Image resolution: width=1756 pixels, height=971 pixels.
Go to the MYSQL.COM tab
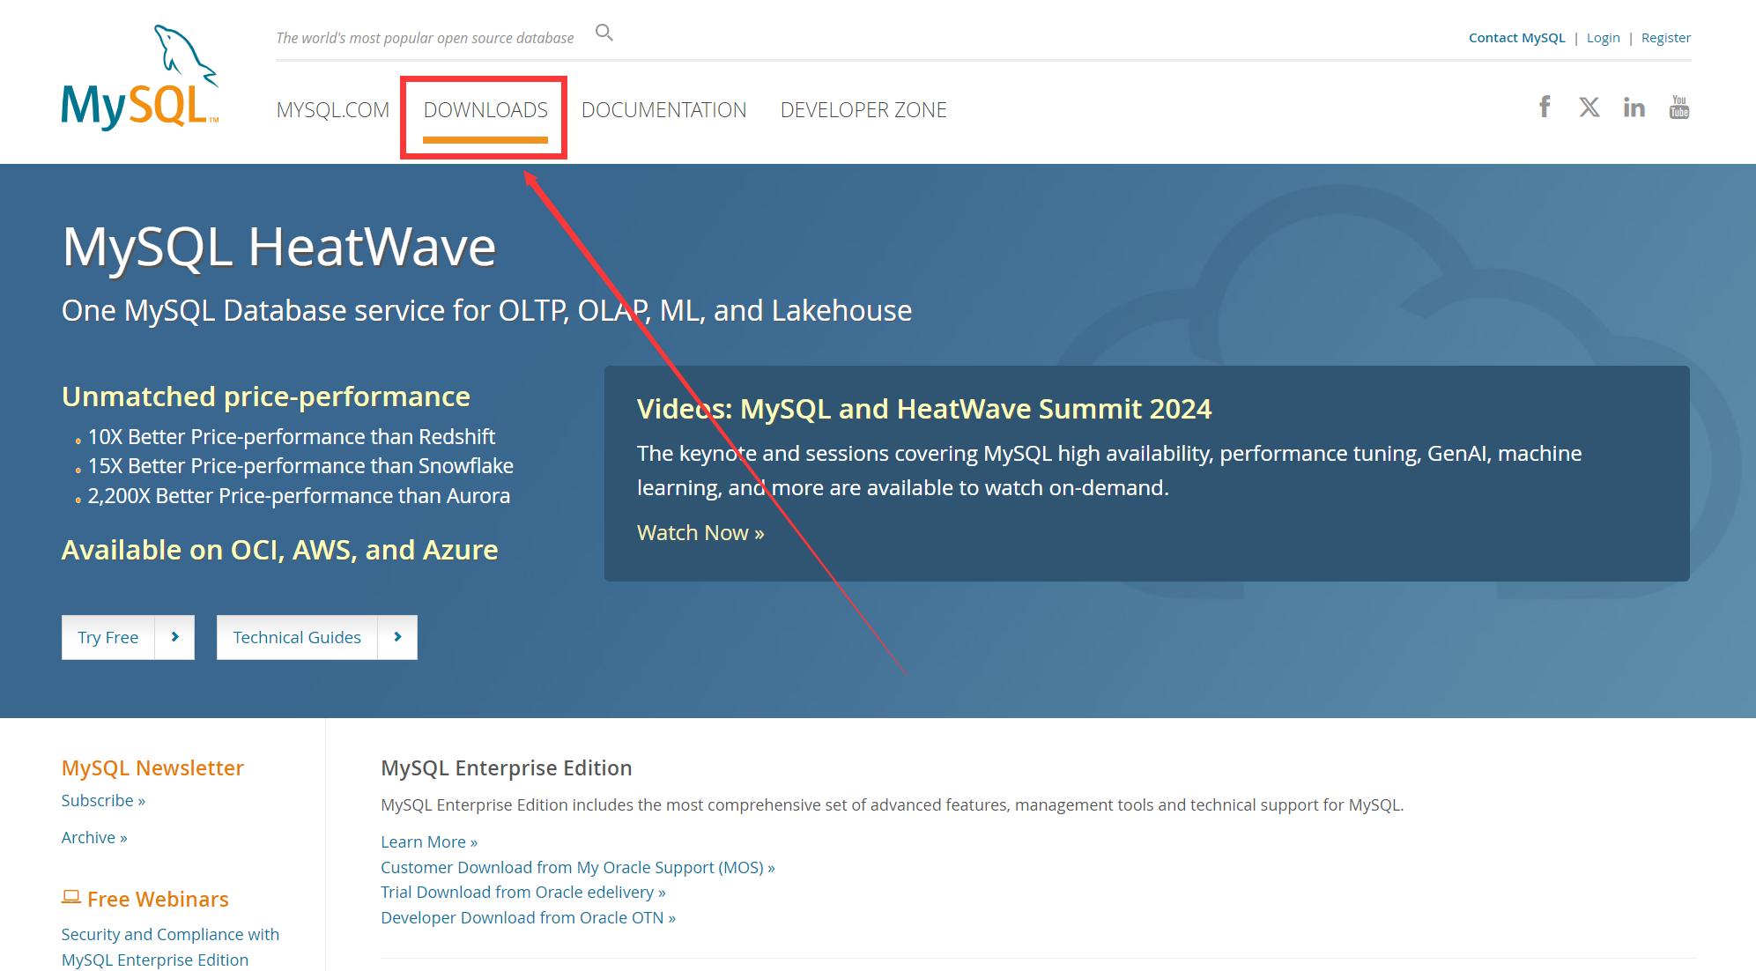pos(333,110)
